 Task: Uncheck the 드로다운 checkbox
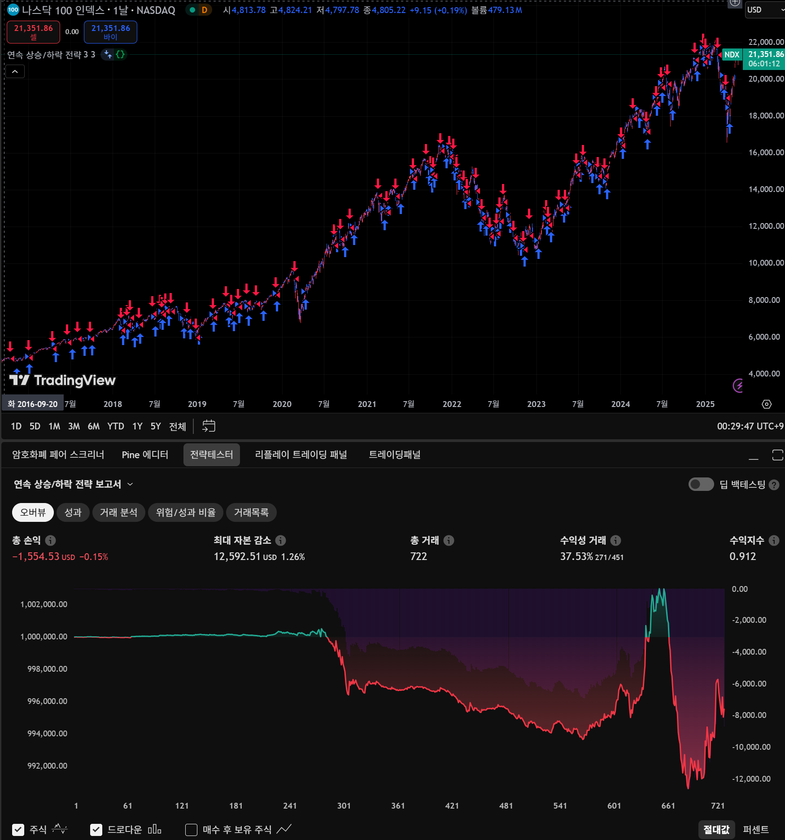pos(96,830)
